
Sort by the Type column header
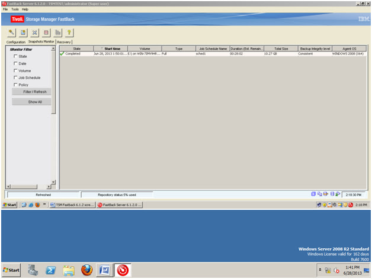click(x=179, y=48)
